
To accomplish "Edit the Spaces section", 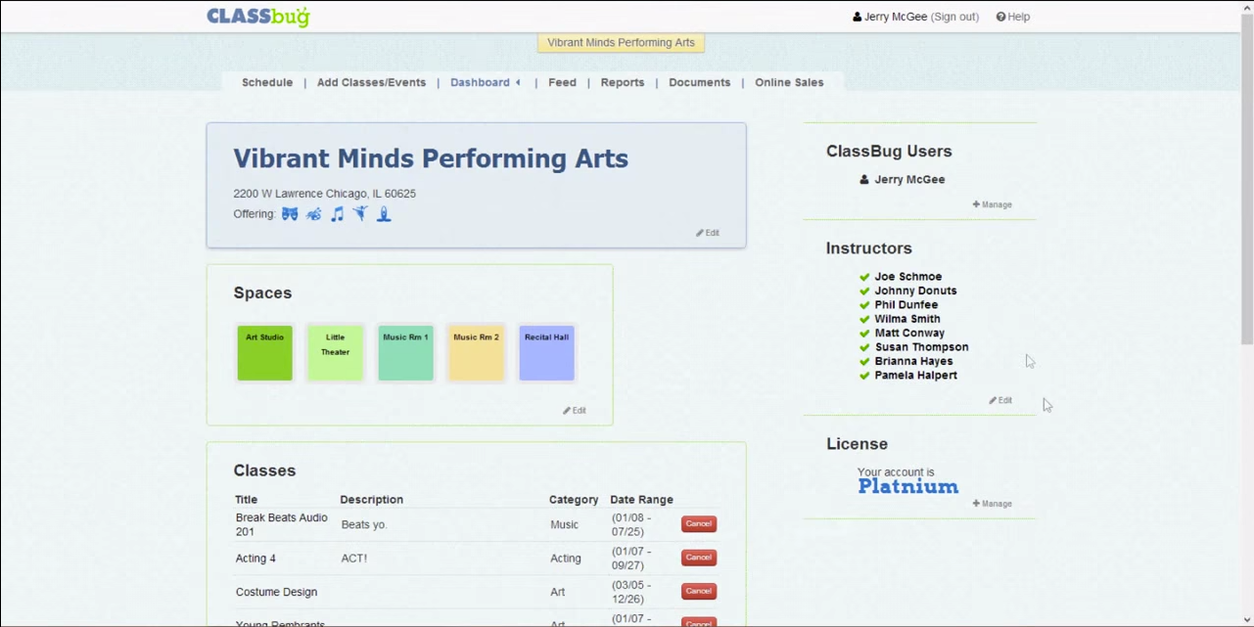I will 575,411.
